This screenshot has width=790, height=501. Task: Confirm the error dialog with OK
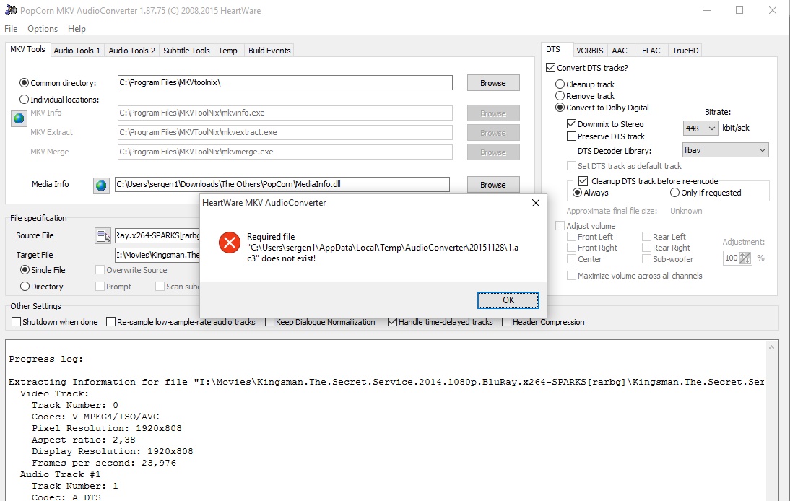pos(508,300)
